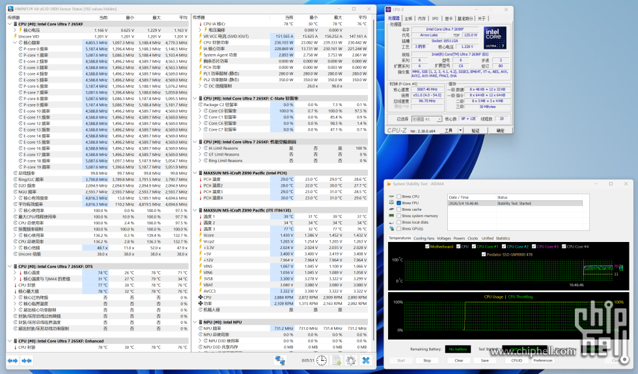This screenshot has height=374, width=638.
Task: Switch to the SPD tab in CPU-Z
Action: pyautogui.click(x=435, y=18)
